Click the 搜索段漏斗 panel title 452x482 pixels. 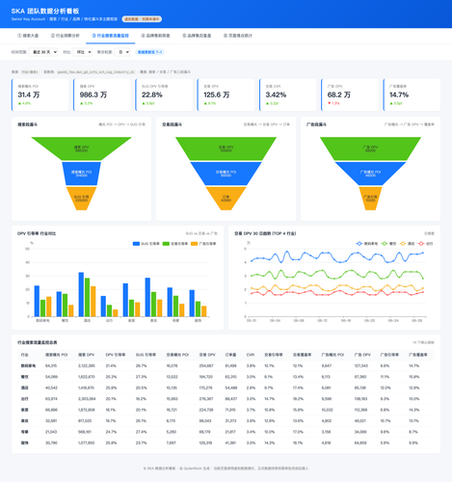(x=27, y=124)
